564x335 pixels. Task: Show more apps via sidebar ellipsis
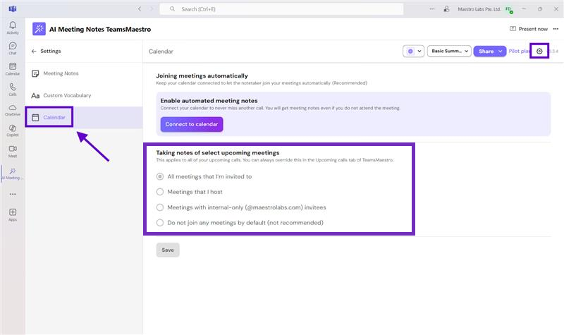pyautogui.click(x=13, y=194)
